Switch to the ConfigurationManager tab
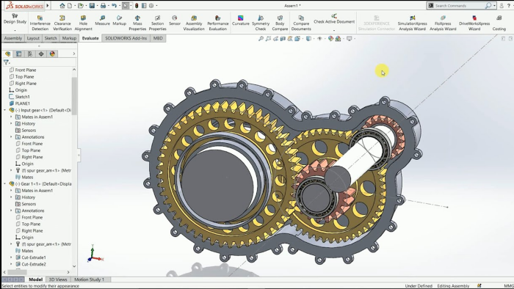 pos(30,54)
